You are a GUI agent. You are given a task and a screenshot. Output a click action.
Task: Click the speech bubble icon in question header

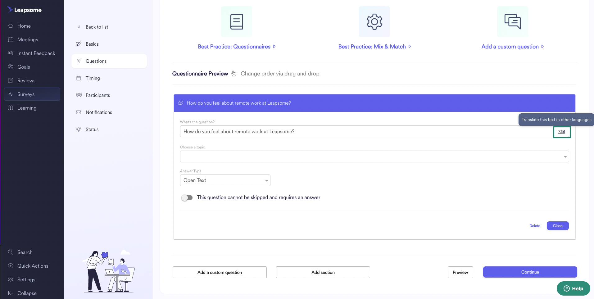pos(181,103)
